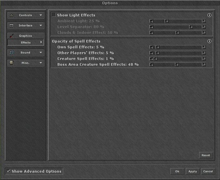The image size is (220, 180).
Task: Click the Other Players' Effects slider handle
Action: click(x=158, y=53)
